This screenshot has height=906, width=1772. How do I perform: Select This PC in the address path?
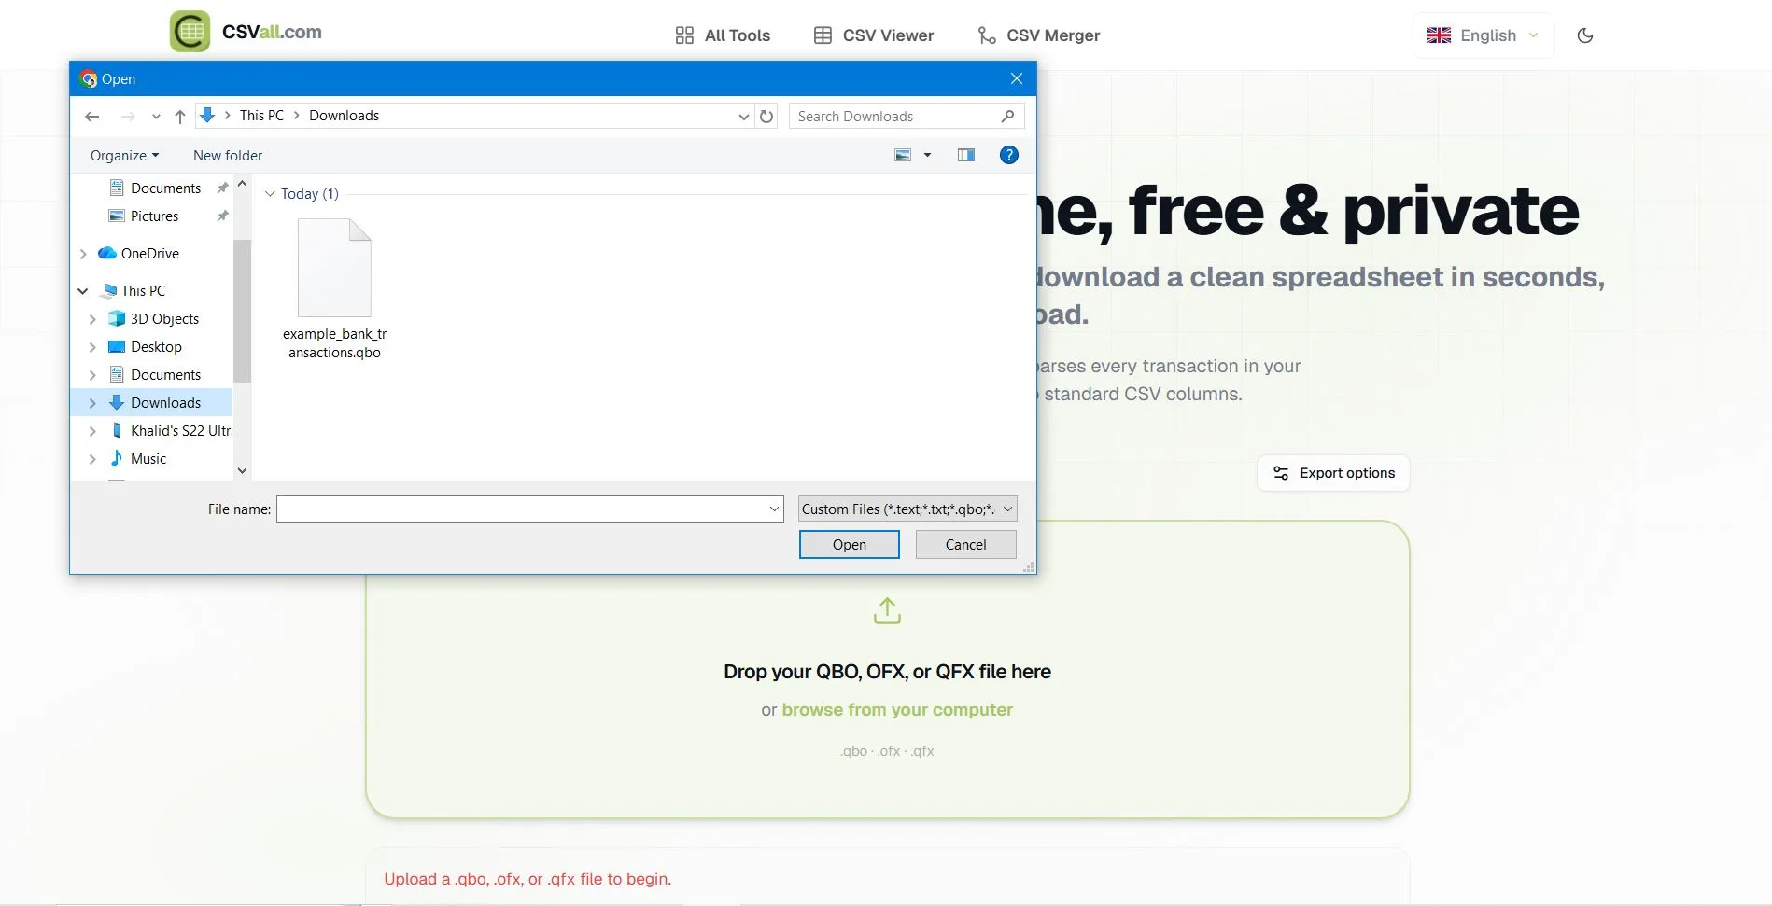(261, 116)
